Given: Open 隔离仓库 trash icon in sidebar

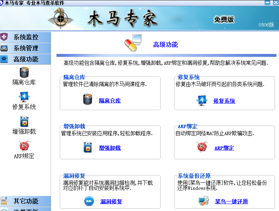Looking at the screenshot, I should point(24,72).
